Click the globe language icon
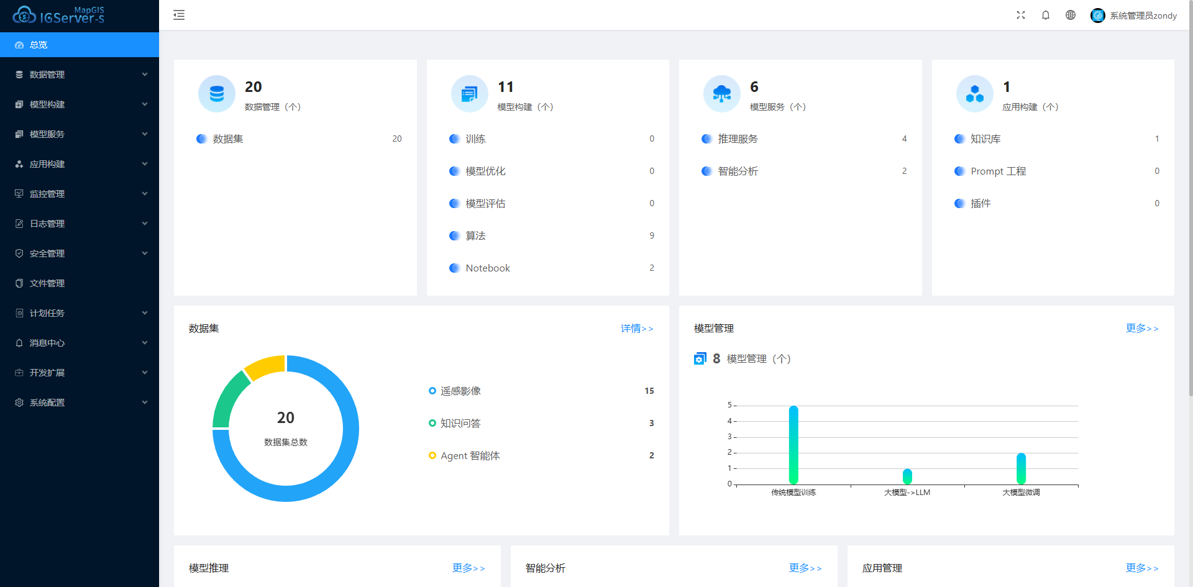1193x587 pixels. 1071,15
